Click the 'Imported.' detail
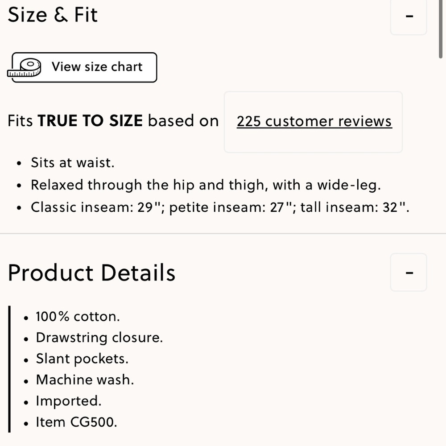 point(68,401)
